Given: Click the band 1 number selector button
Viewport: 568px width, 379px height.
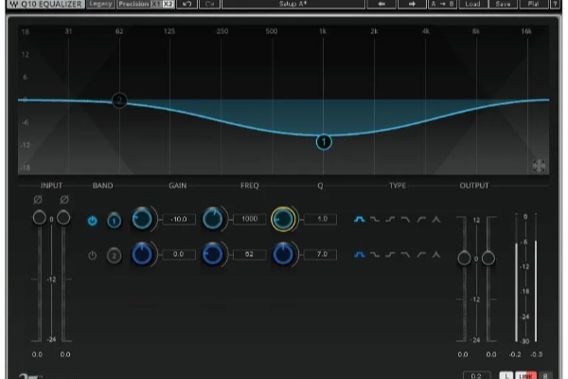Looking at the screenshot, I should coord(115,221).
